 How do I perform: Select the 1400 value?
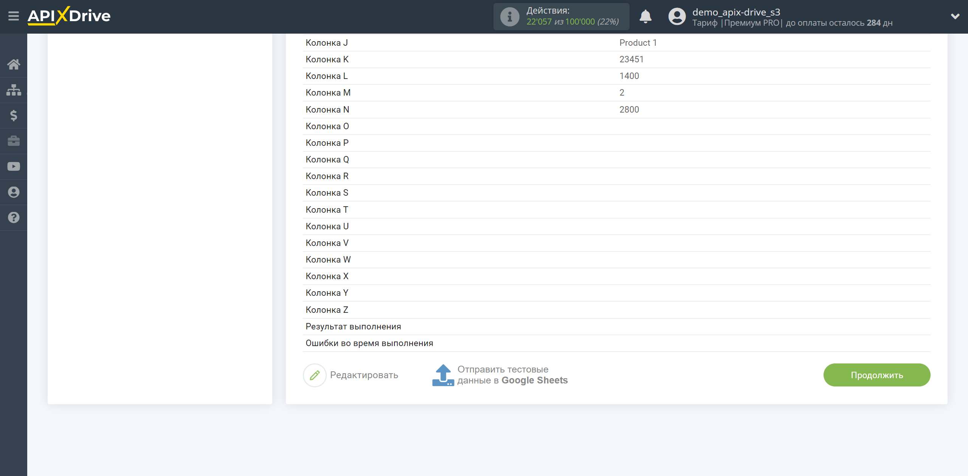point(629,76)
